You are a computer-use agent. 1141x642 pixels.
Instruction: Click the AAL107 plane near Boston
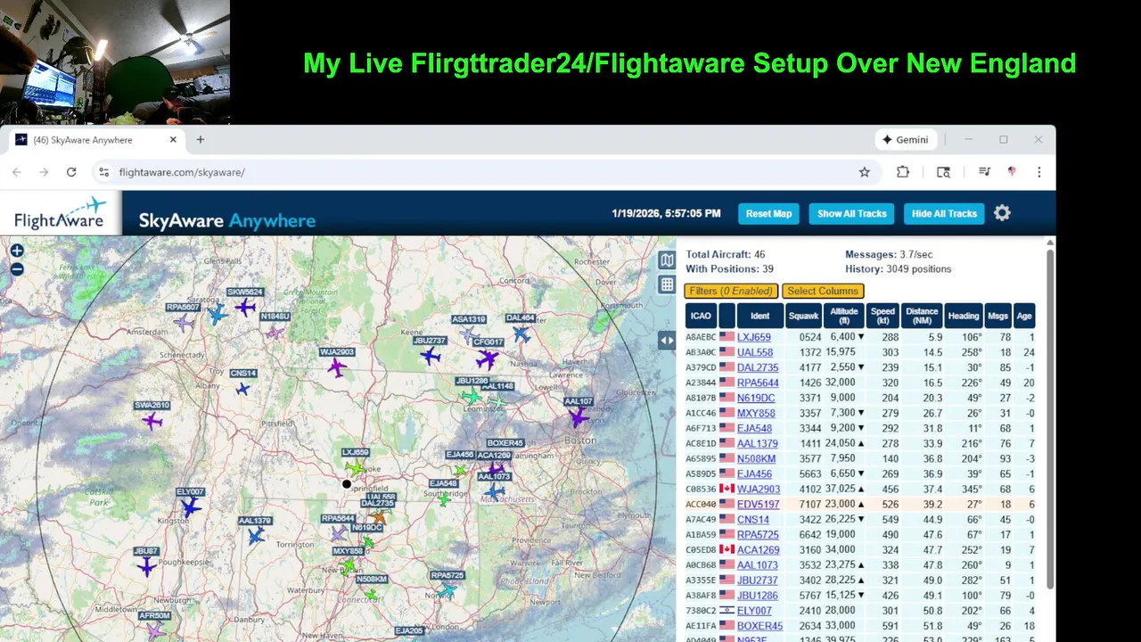coord(579,416)
